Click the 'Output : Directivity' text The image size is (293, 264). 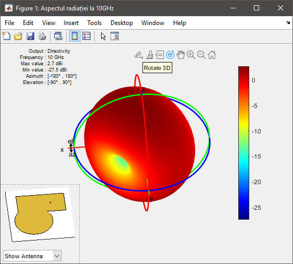(x=50, y=51)
